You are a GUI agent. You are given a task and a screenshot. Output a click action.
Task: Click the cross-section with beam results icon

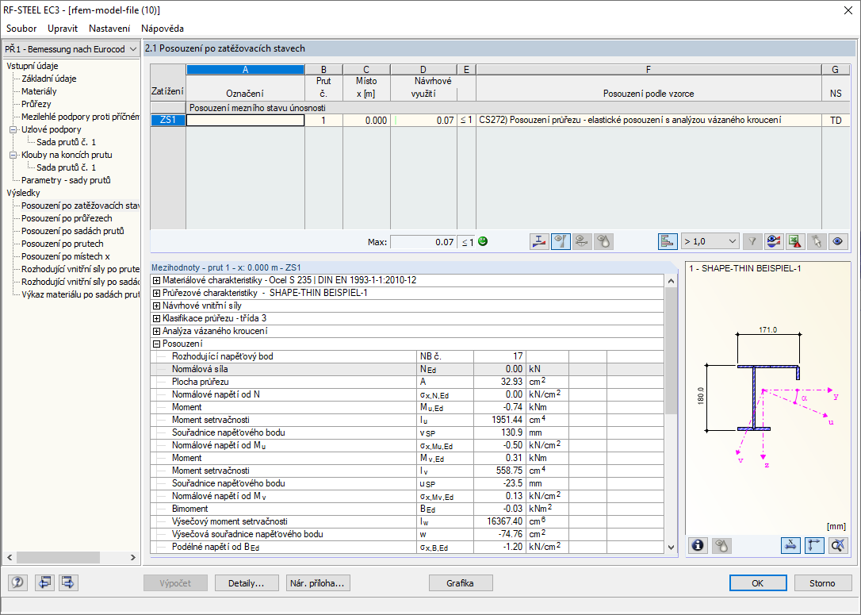539,241
